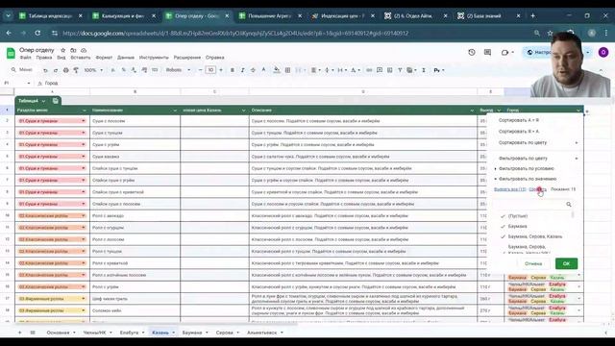Viewport: 615px width, 346px height.
Task: Switch to the Основная sheet tab
Action: (x=58, y=333)
